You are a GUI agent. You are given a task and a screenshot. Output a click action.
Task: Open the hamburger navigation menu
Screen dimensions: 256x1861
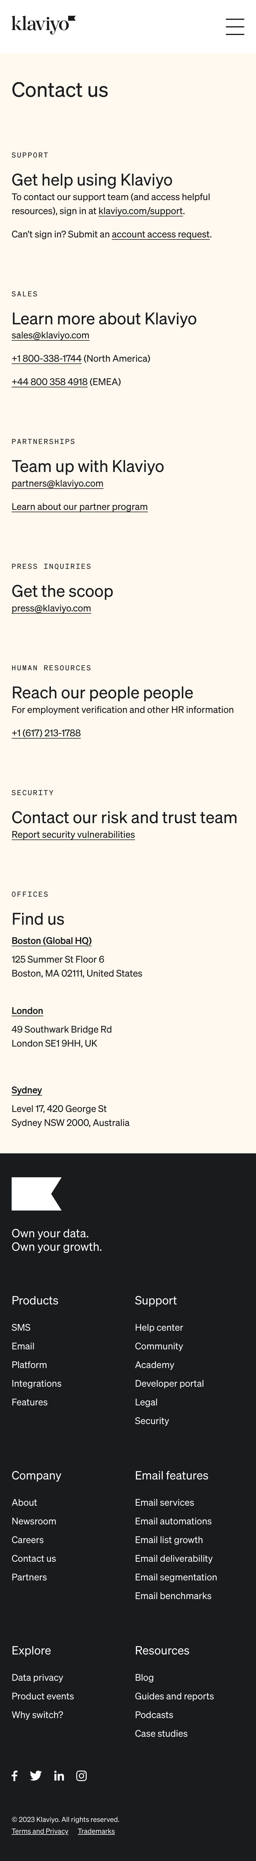tap(235, 27)
